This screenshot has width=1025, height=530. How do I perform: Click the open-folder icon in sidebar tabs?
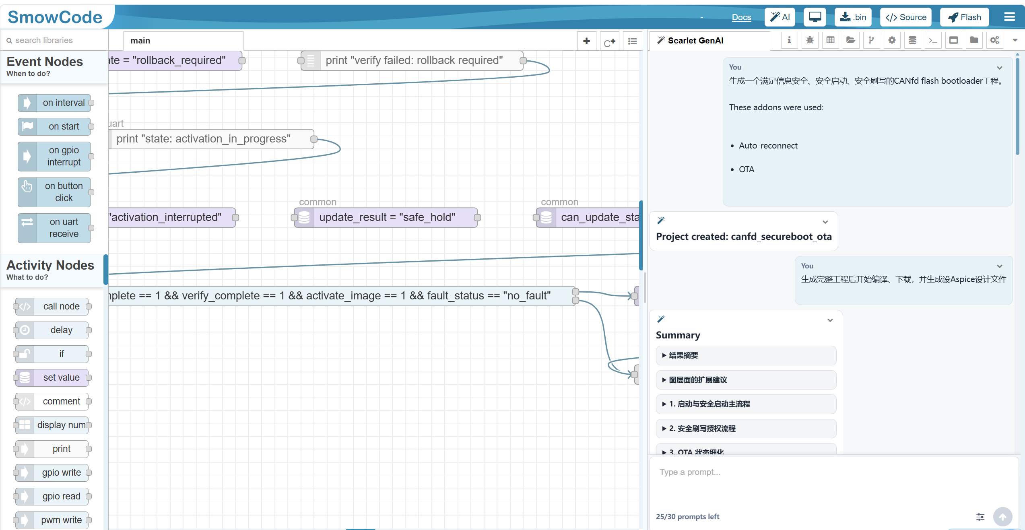[x=851, y=40]
